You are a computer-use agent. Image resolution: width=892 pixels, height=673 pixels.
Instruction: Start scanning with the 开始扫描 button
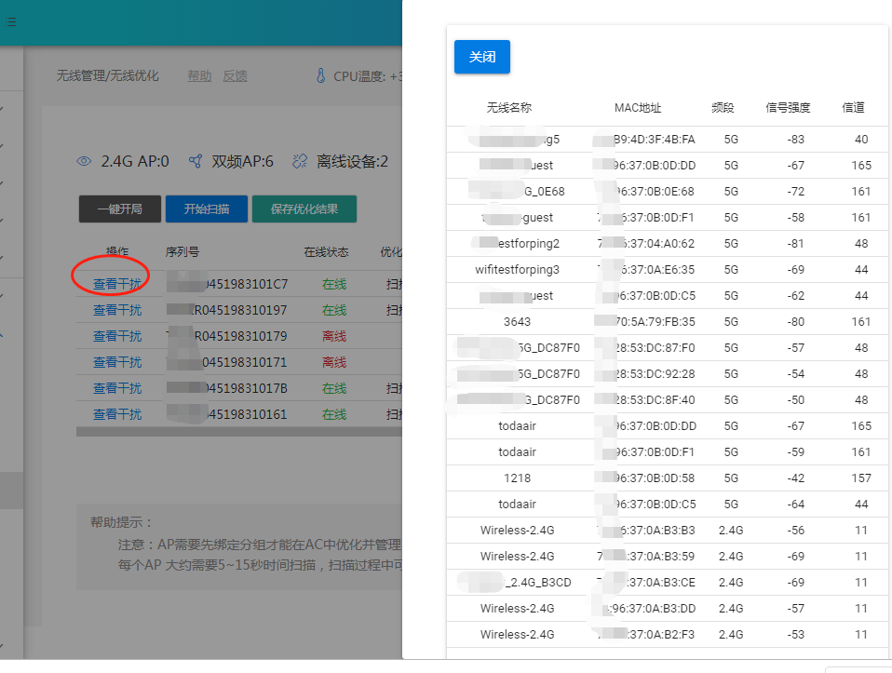(207, 209)
